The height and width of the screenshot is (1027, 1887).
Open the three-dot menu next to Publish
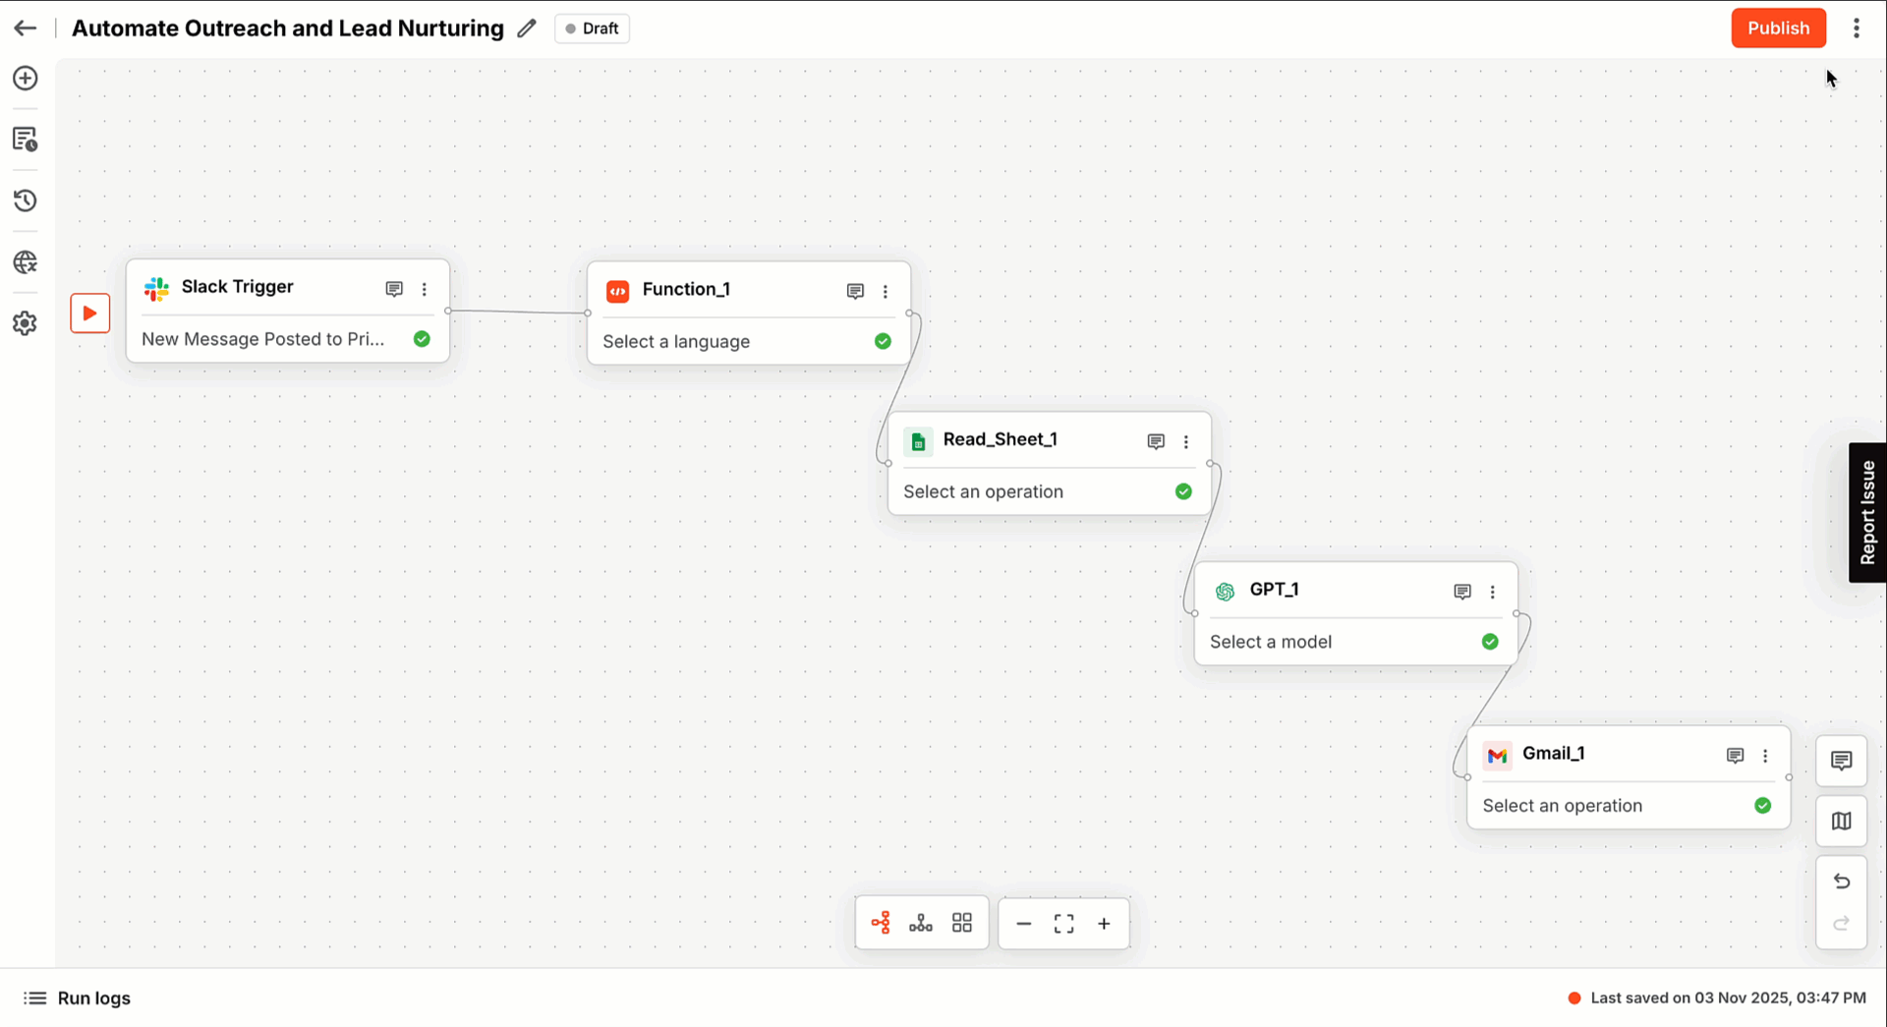click(1858, 28)
